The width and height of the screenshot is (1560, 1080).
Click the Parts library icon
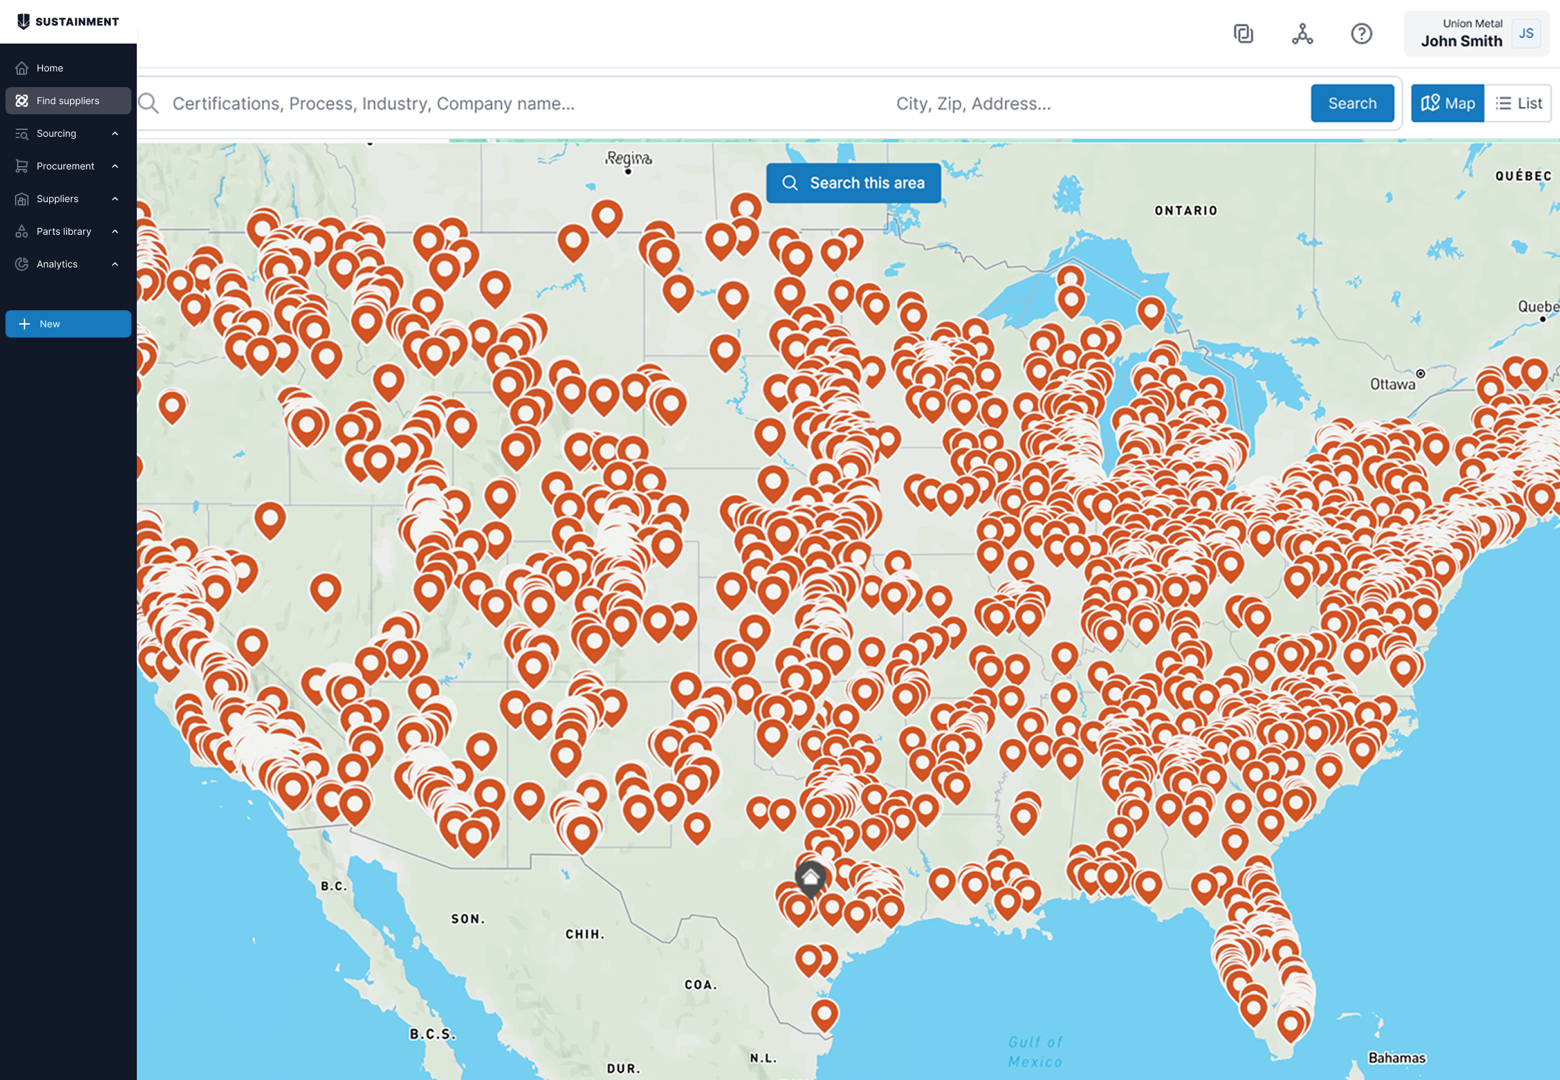(21, 231)
